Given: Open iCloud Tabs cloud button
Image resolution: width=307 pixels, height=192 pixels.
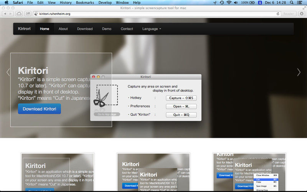Looking at the screenshot, I should pos(19,14).
